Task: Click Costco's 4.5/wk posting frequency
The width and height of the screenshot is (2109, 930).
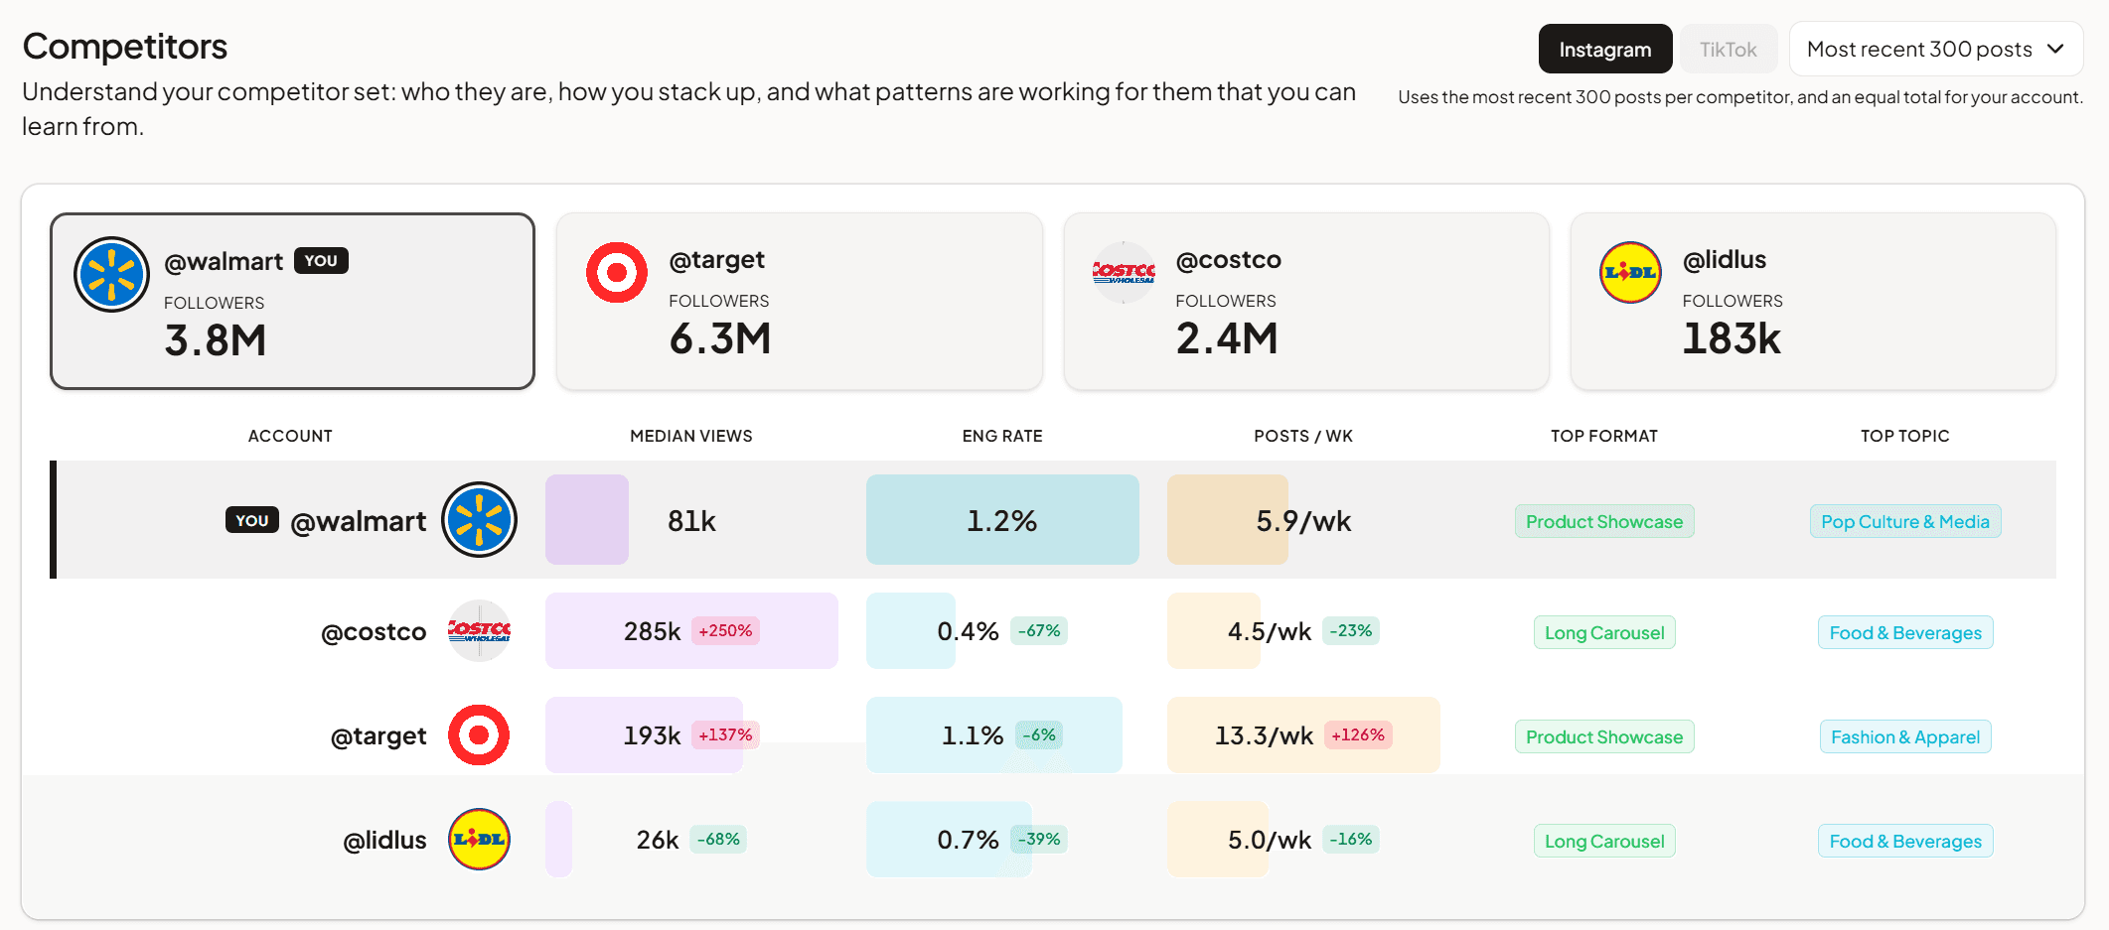Action: pyautogui.click(x=1270, y=631)
